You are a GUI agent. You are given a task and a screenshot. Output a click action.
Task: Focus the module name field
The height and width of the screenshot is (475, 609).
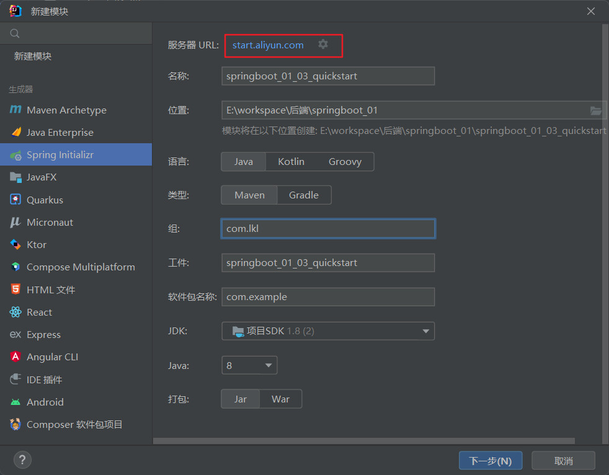tap(328, 76)
